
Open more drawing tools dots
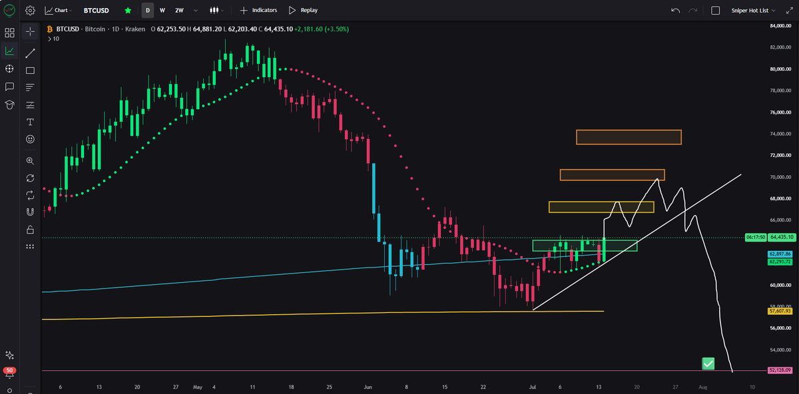(30, 247)
